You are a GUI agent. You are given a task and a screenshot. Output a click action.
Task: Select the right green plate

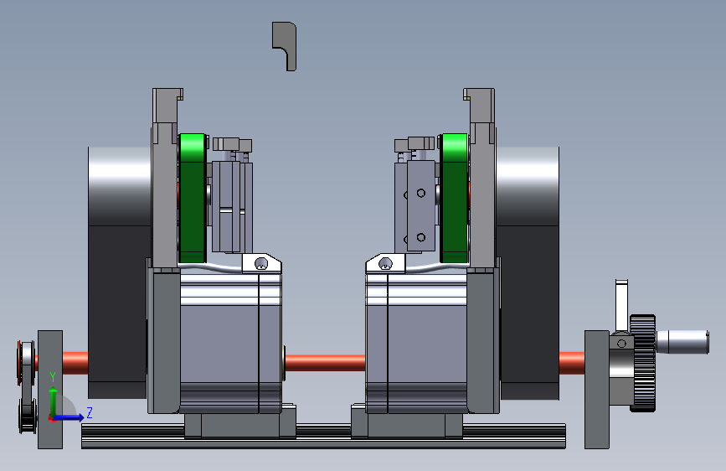pos(454,199)
